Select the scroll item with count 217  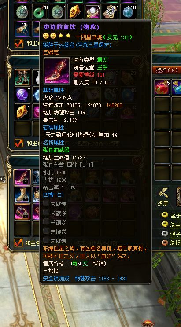point(111,11)
